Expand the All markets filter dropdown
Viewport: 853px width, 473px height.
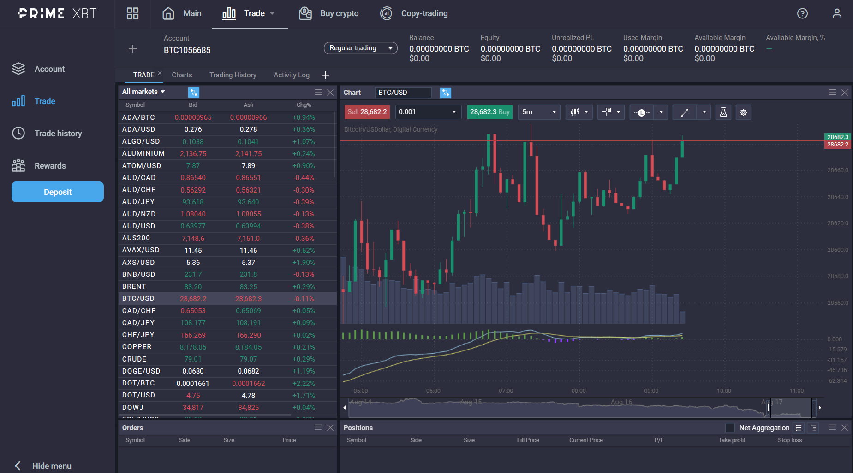pos(143,92)
